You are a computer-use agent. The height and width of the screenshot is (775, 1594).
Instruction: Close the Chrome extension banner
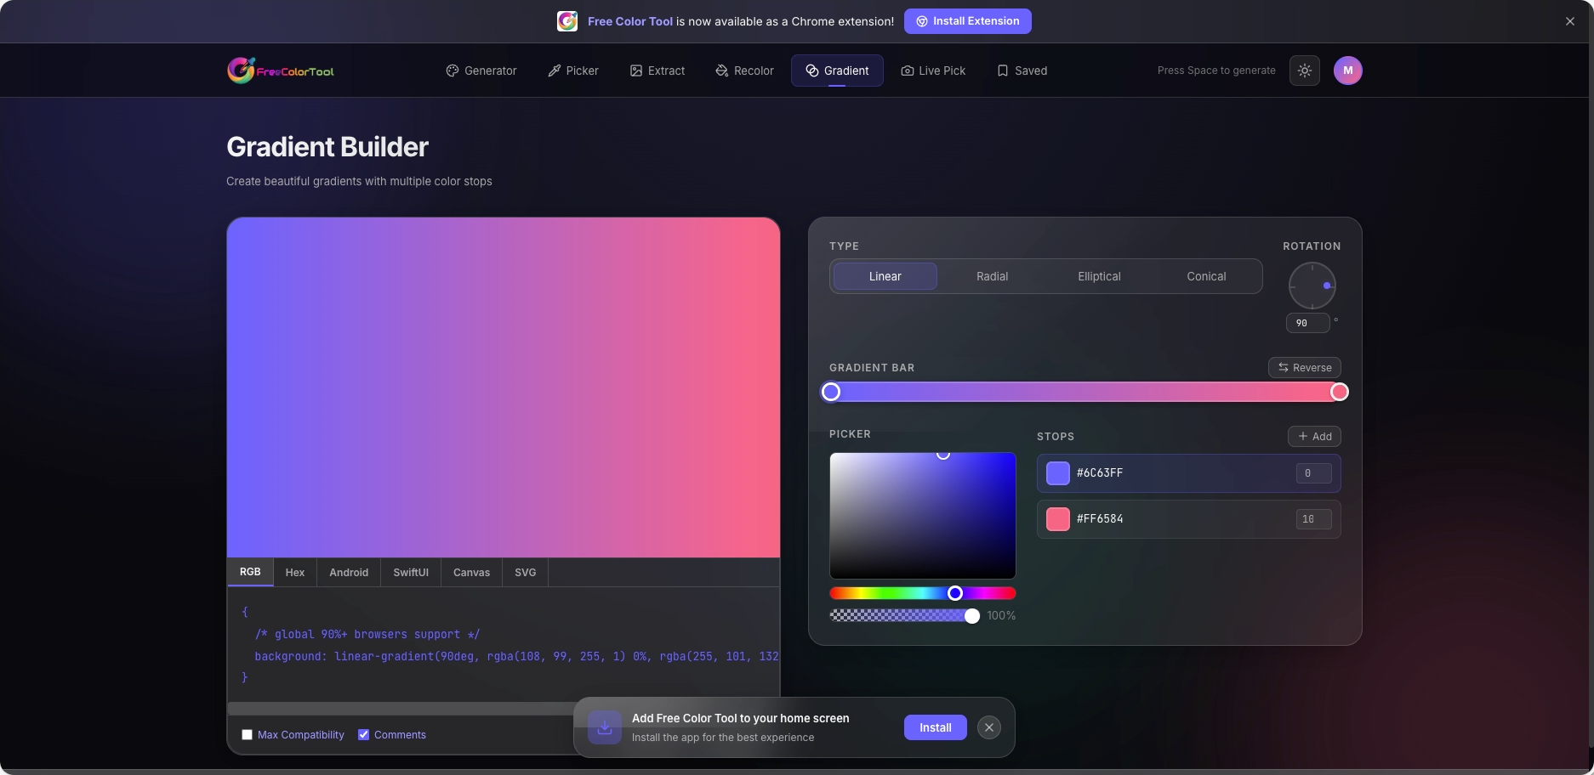click(x=1569, y=21)
